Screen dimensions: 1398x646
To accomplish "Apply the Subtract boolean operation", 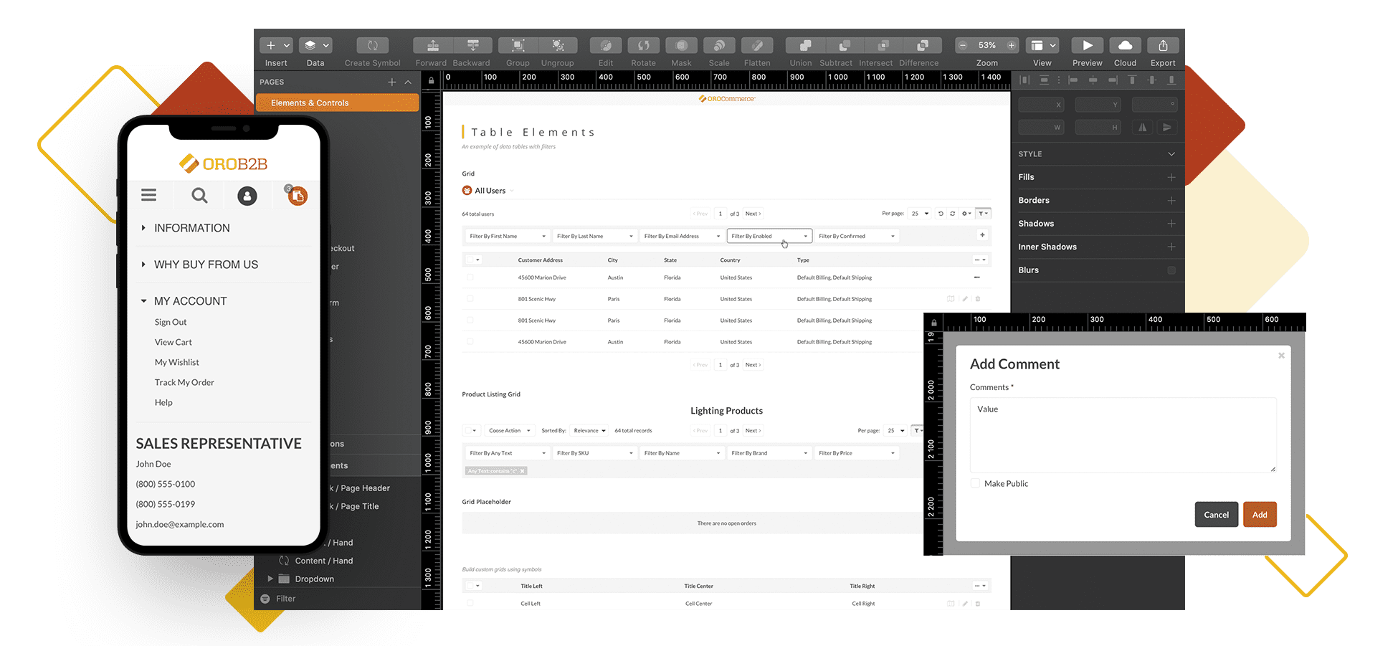I will click(x=845, y=45).
